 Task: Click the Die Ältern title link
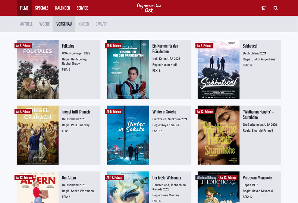coord(69,178)
